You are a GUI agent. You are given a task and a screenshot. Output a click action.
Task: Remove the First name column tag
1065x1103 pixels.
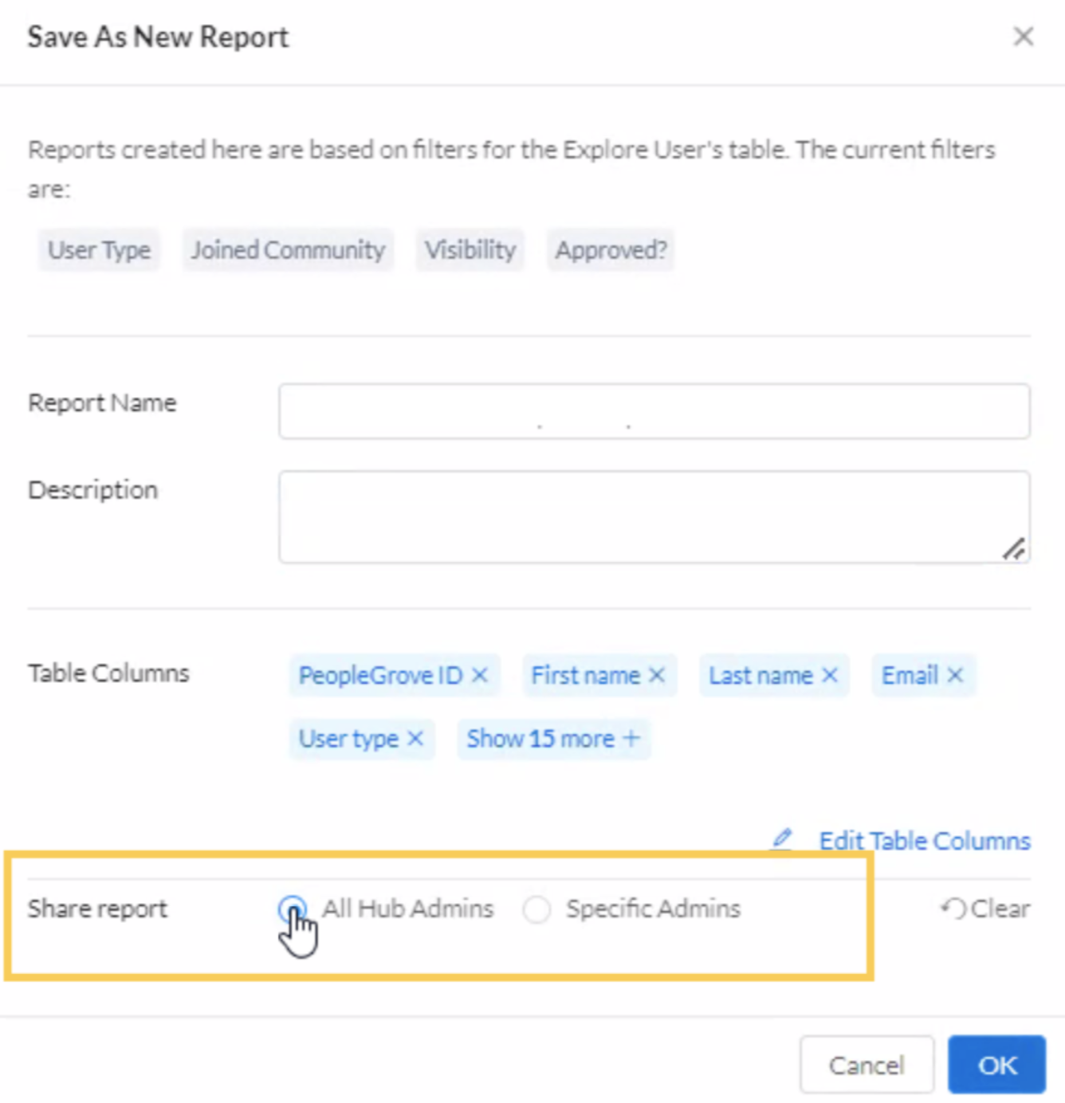click(657, 675)
